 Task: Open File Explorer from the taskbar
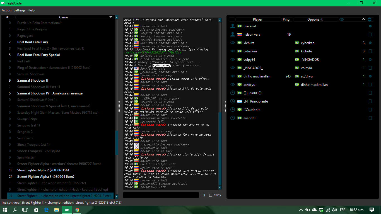tap(57, 210)
